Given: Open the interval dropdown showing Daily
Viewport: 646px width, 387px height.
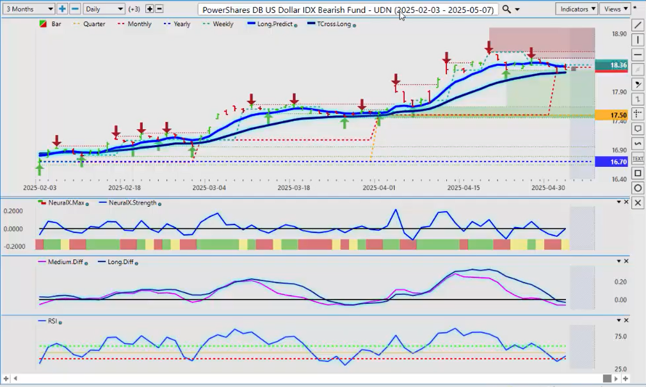Looking at the screenshot, I should (x=104, y=9).
